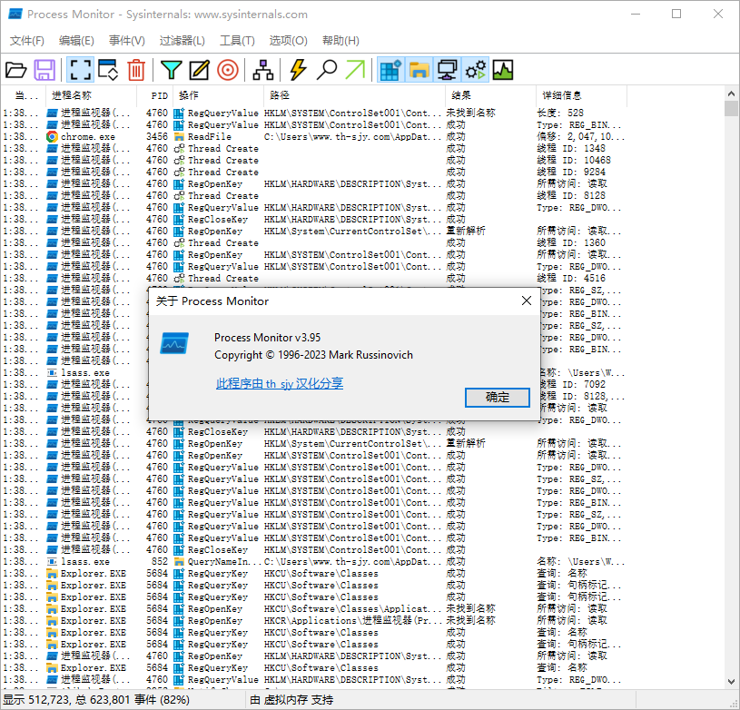The width and height of the screenshot is (740, 710).
Task: Click the scrollbar down arrow
Action: (x=732, y=682)
